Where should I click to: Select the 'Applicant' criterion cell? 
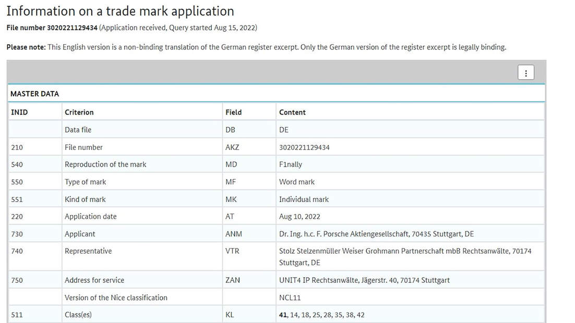coord(142,233)
